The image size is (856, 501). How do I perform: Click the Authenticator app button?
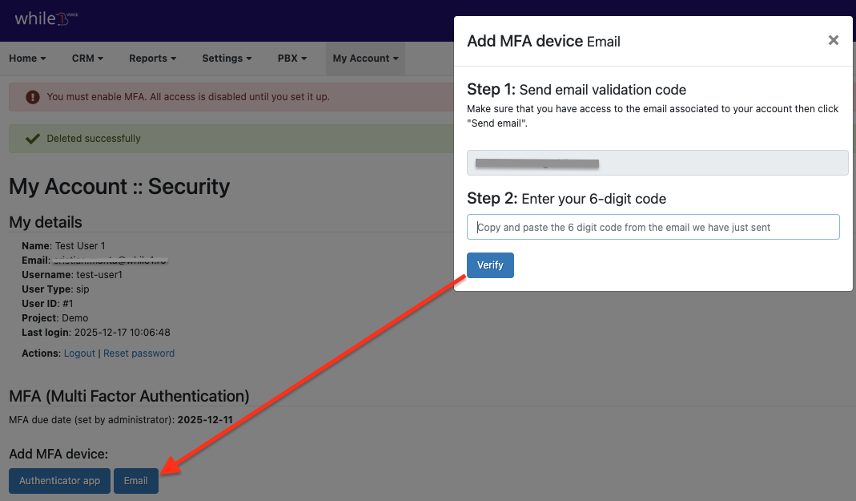60,481
